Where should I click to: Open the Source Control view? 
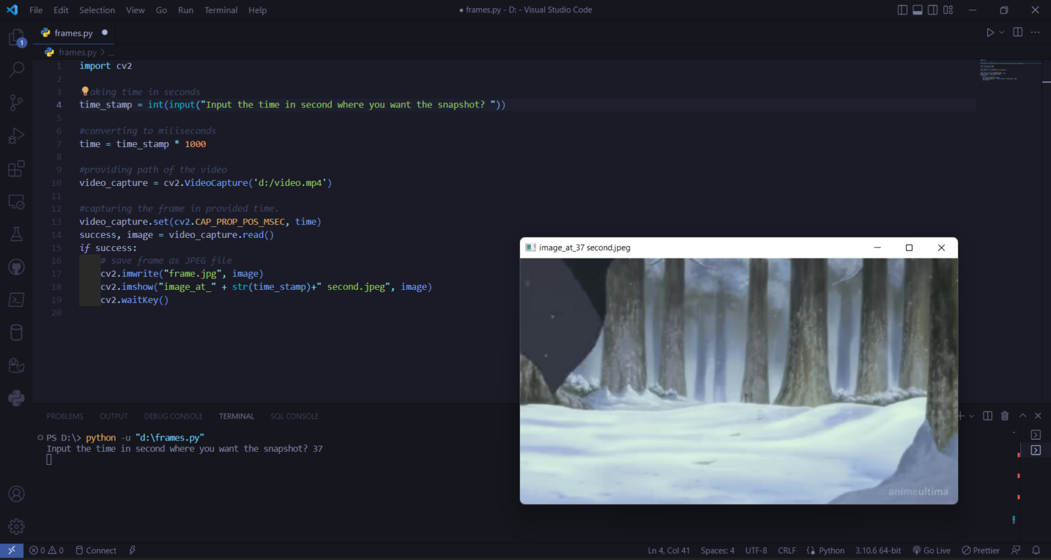click(16, 103)
